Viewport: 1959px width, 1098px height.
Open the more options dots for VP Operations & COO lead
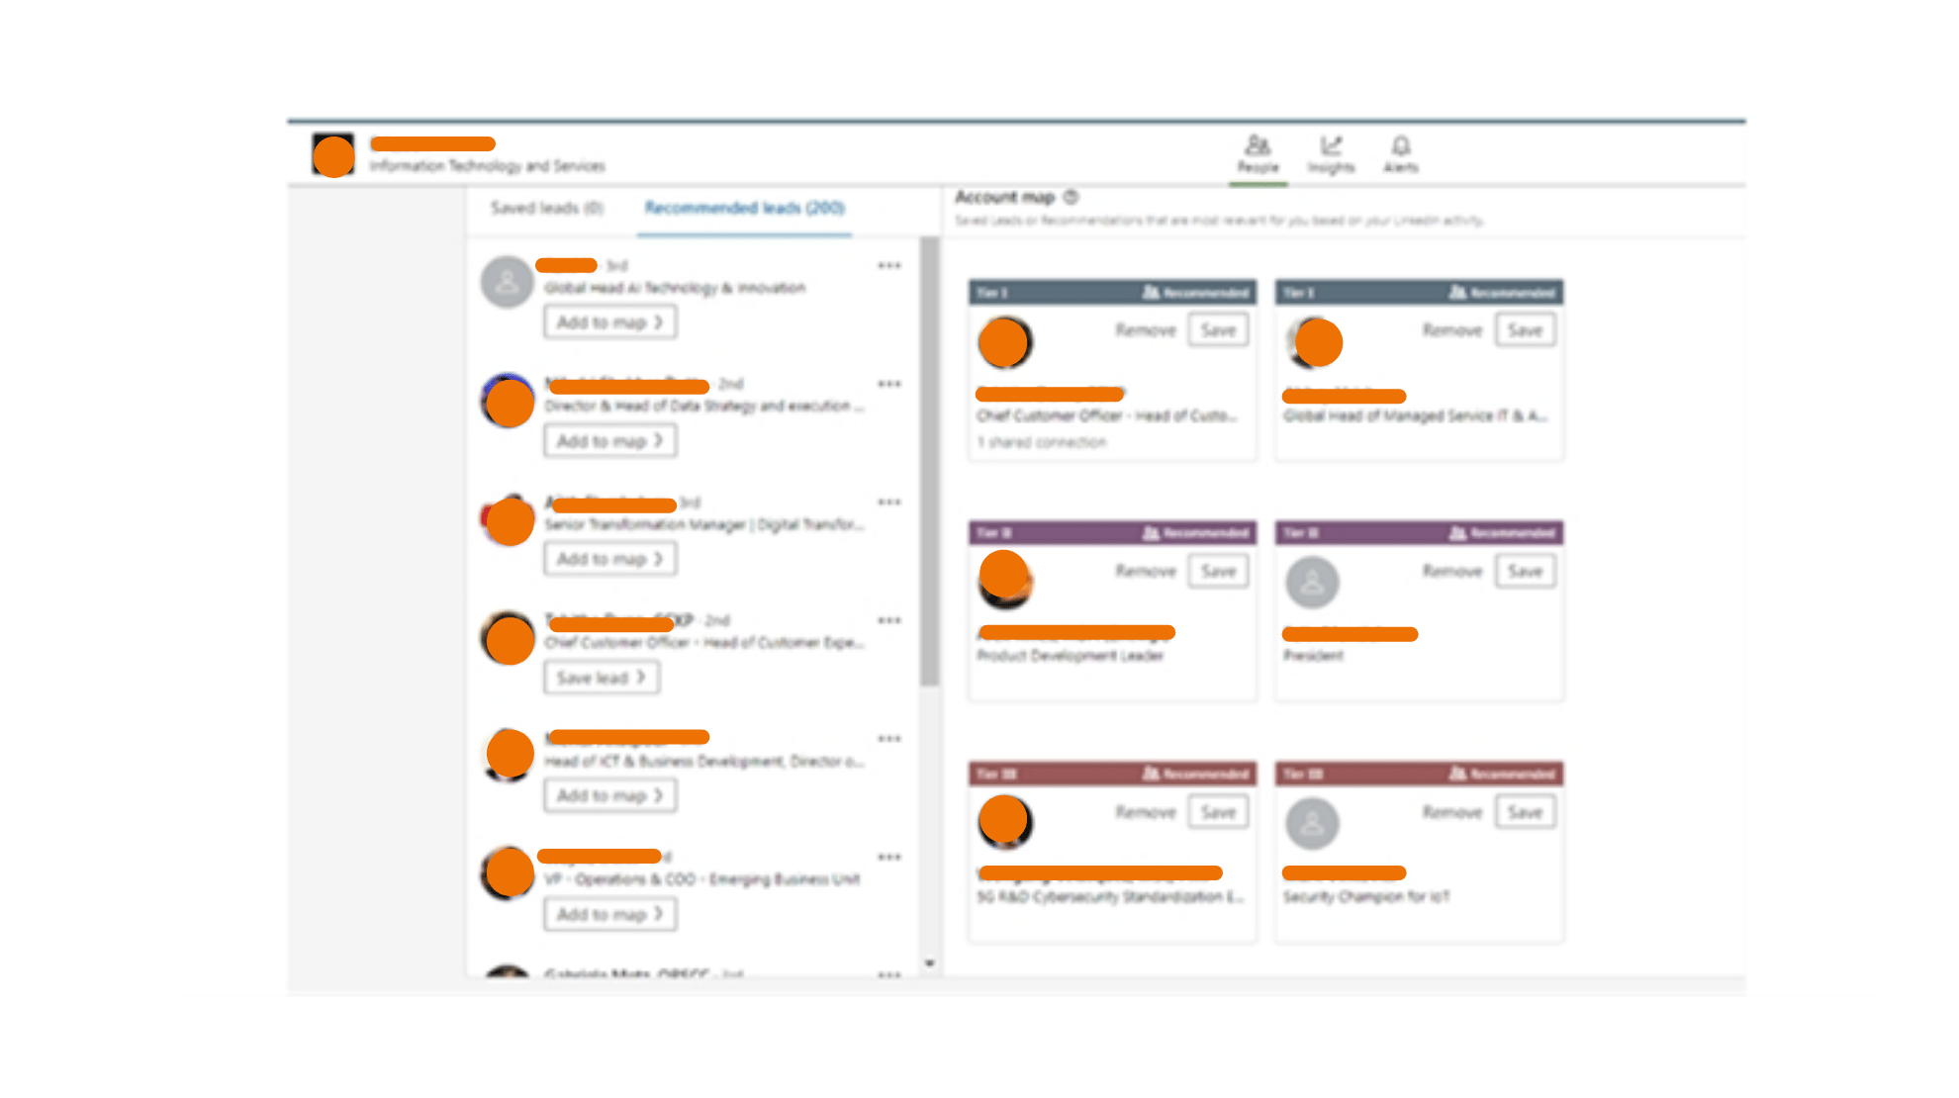tap(889, 857)
